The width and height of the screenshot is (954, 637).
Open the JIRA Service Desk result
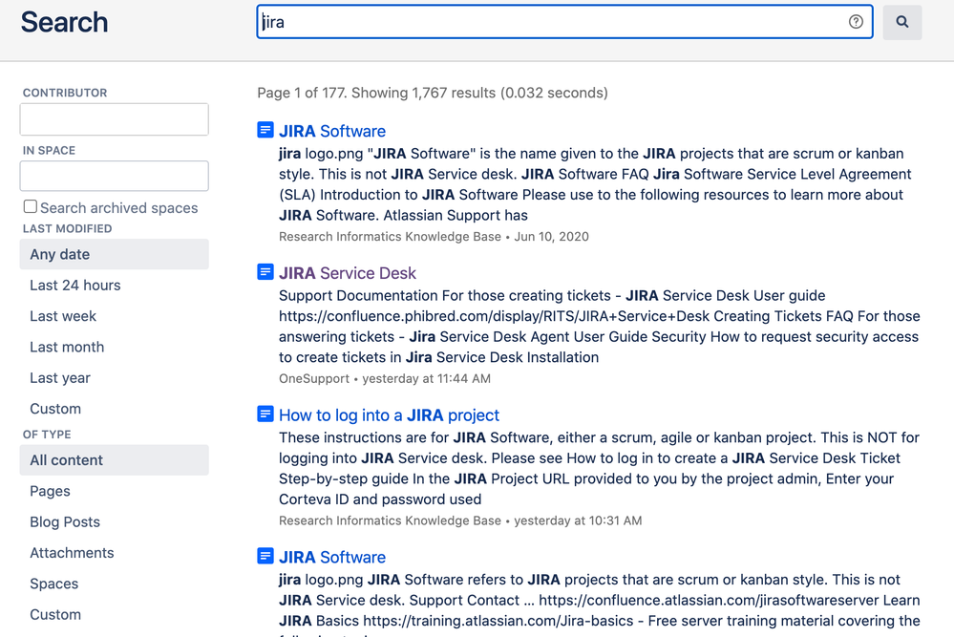347,272
